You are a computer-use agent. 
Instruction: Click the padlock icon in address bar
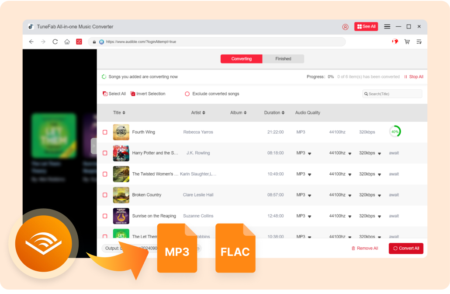coord(94,42)
